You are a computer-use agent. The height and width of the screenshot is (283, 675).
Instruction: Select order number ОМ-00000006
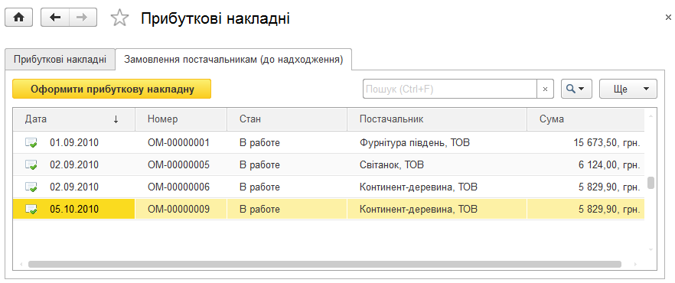pyautogui.click(x=178, y=187)
